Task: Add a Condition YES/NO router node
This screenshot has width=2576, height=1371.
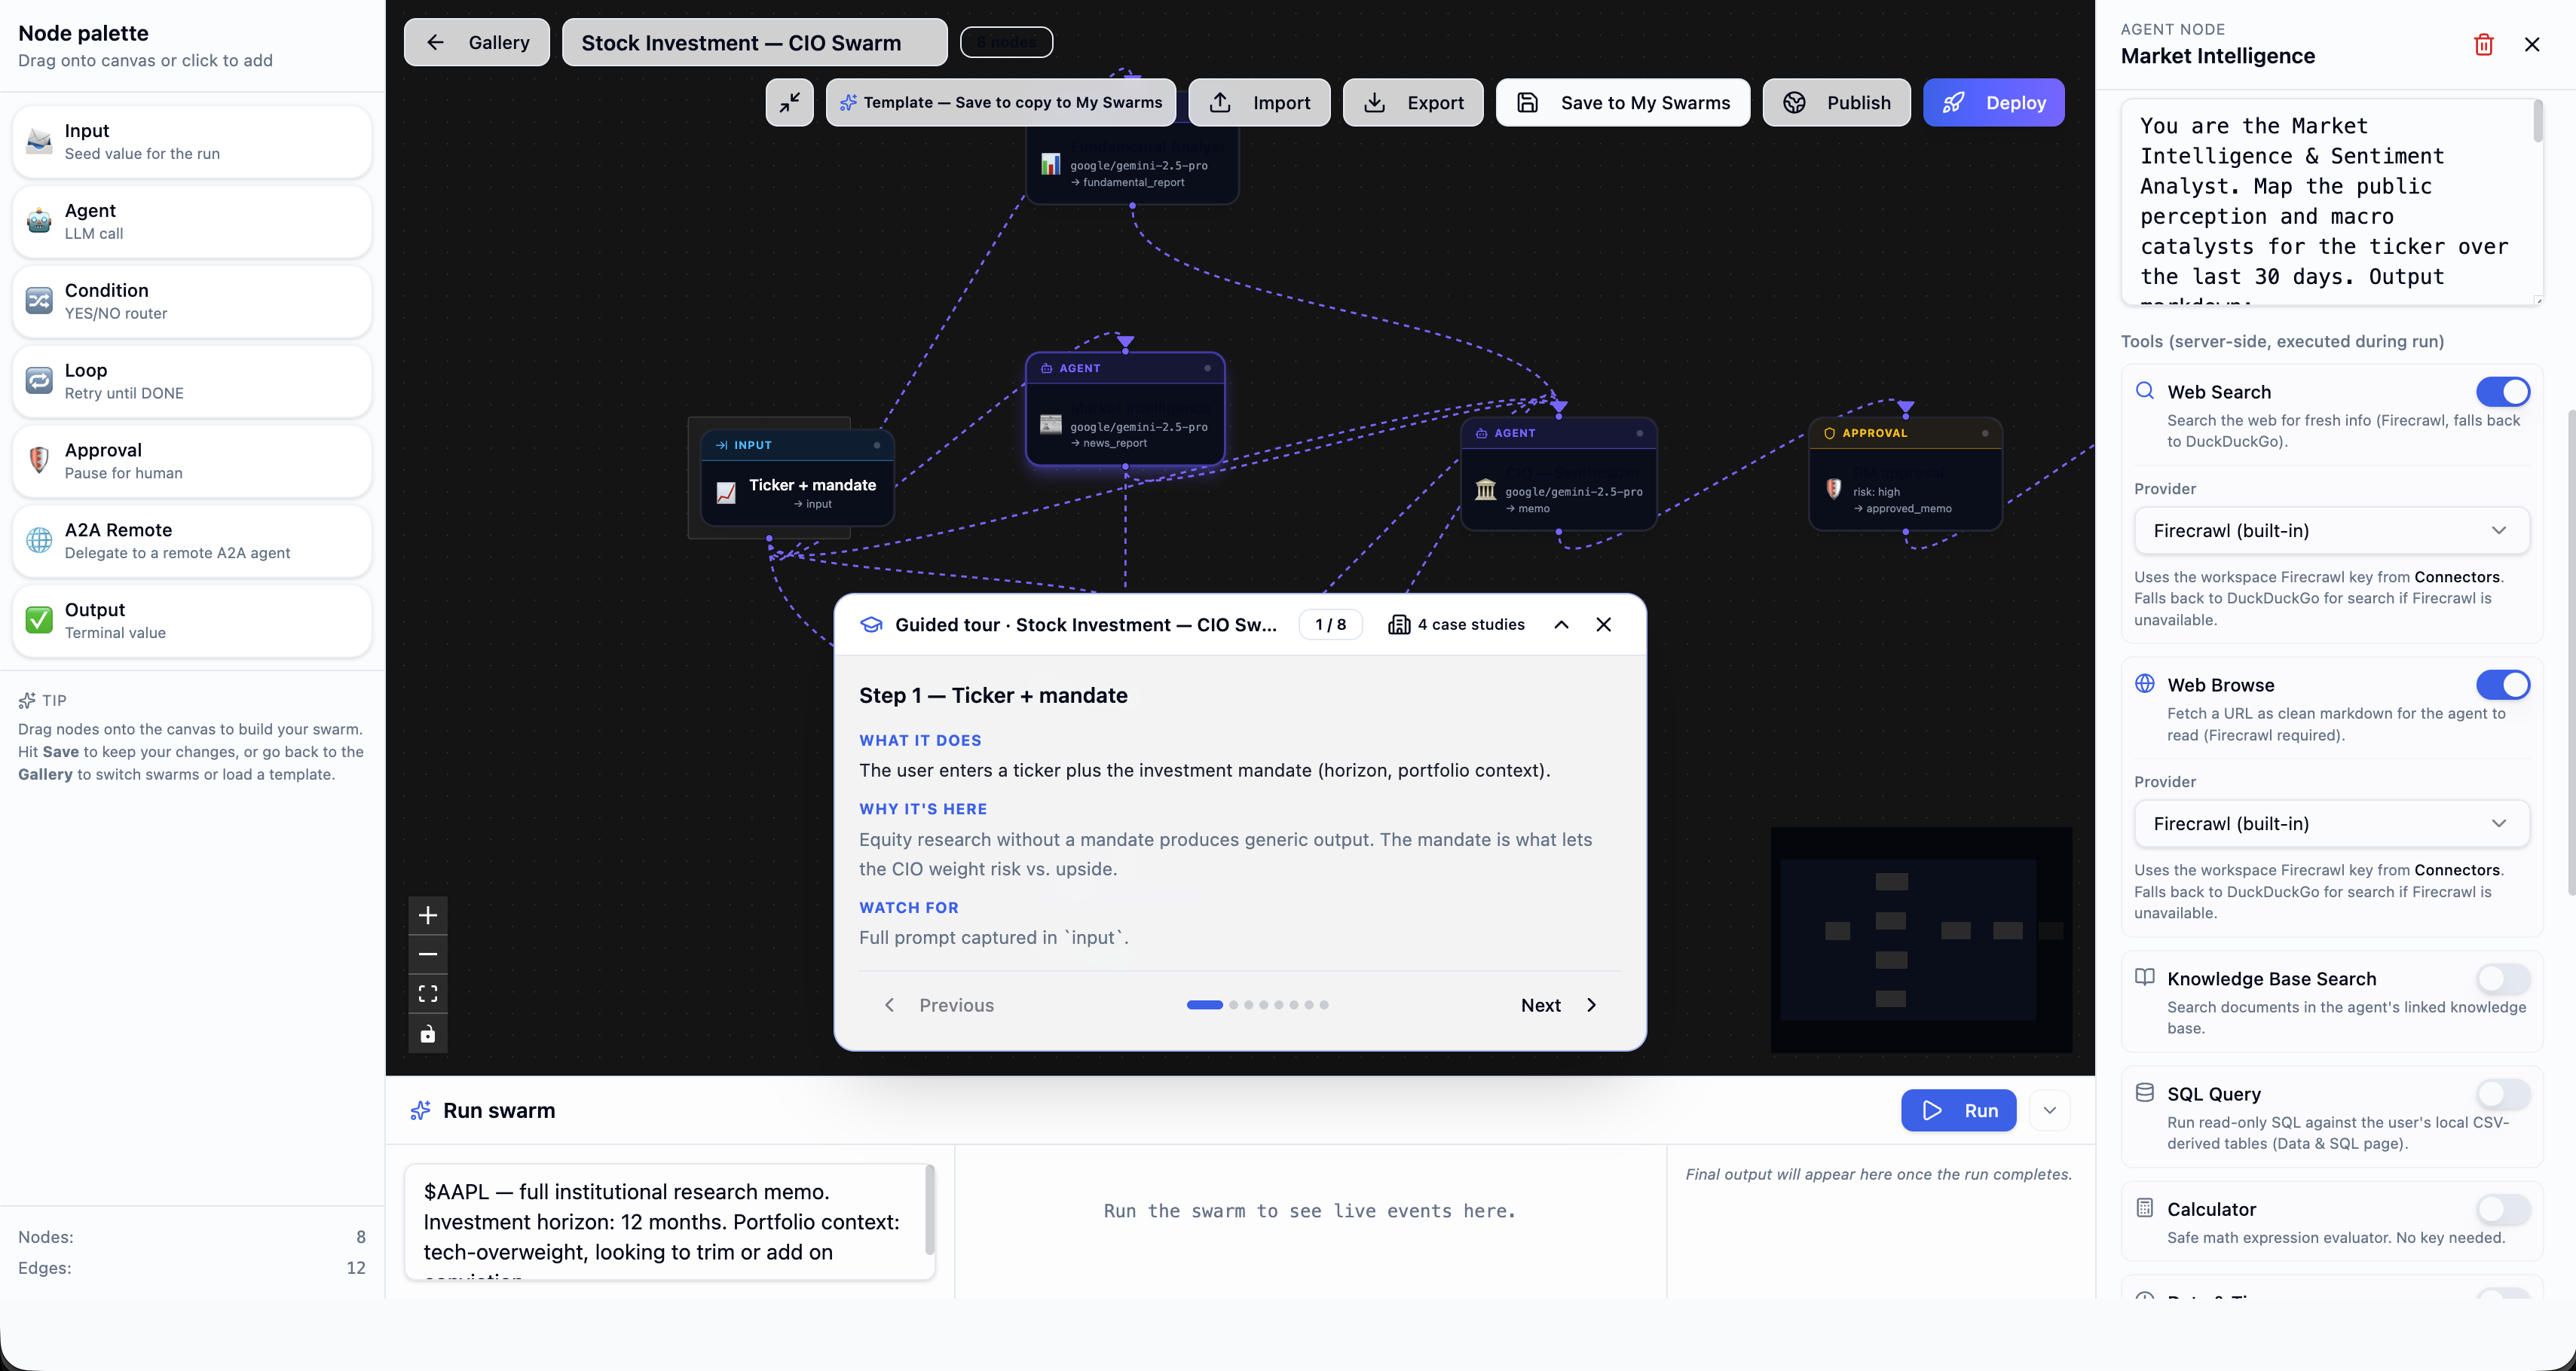Action: click(x=190, y=301)
